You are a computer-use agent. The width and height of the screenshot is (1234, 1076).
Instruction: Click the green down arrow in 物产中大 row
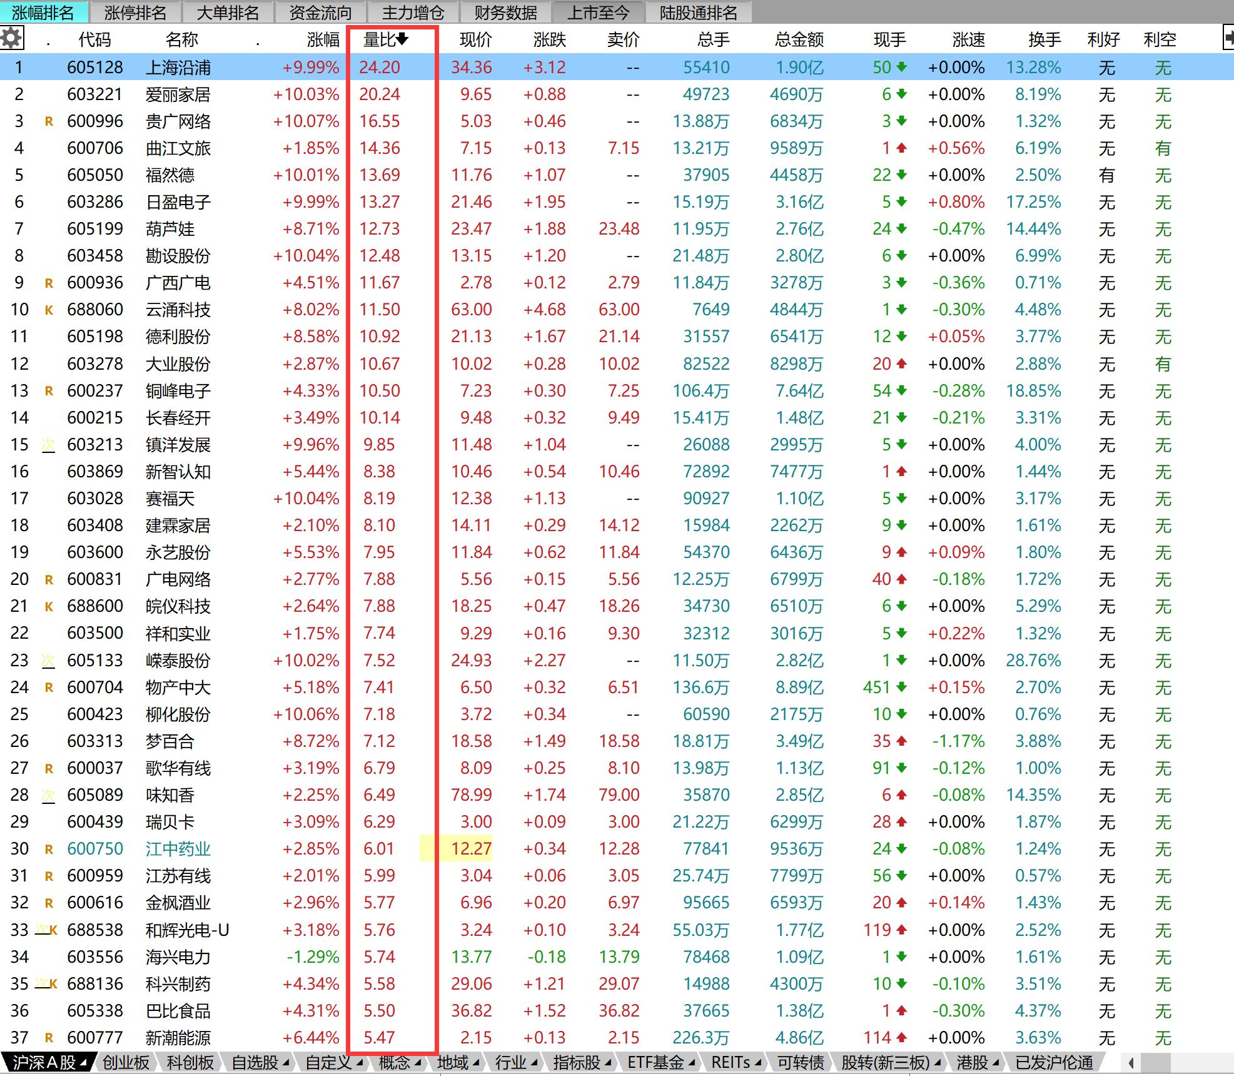[901, 688]
